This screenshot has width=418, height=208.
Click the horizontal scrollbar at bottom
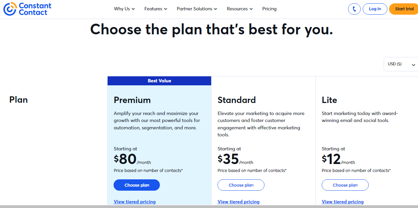(x=209, y=207)
